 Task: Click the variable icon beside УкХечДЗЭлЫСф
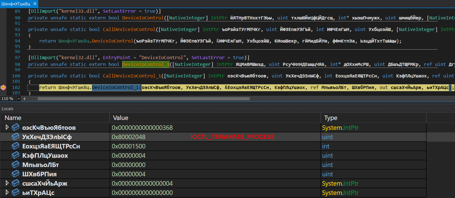[x=16, y=137]
